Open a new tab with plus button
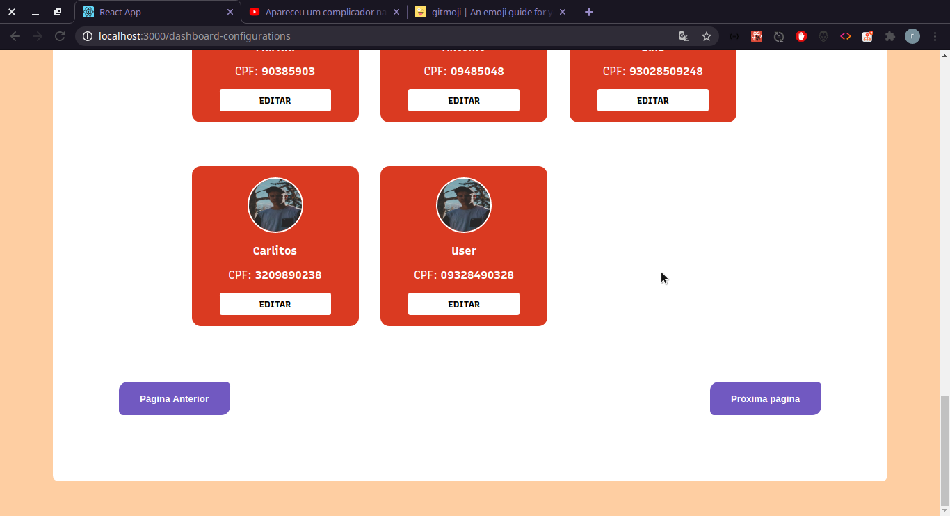Screen dimensions: 950x516 [x=589, y=12]
